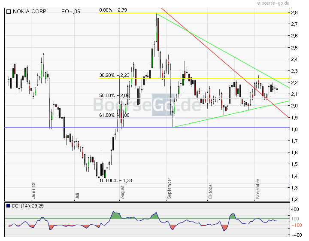Select the September time axis label
This screenshot has height=241, width=309.
pos(170,187)
